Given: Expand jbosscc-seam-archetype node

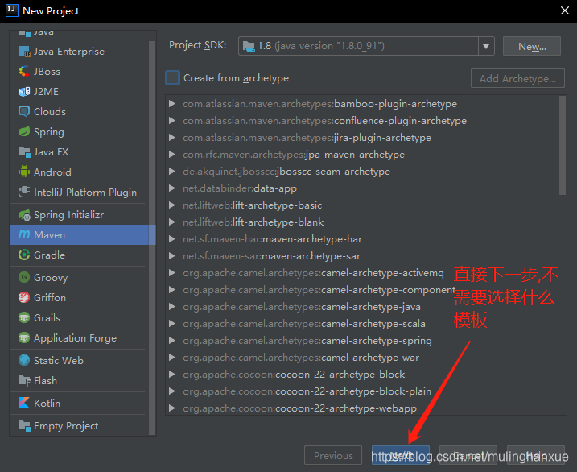Looking at the screenshot, I should 172,172.
